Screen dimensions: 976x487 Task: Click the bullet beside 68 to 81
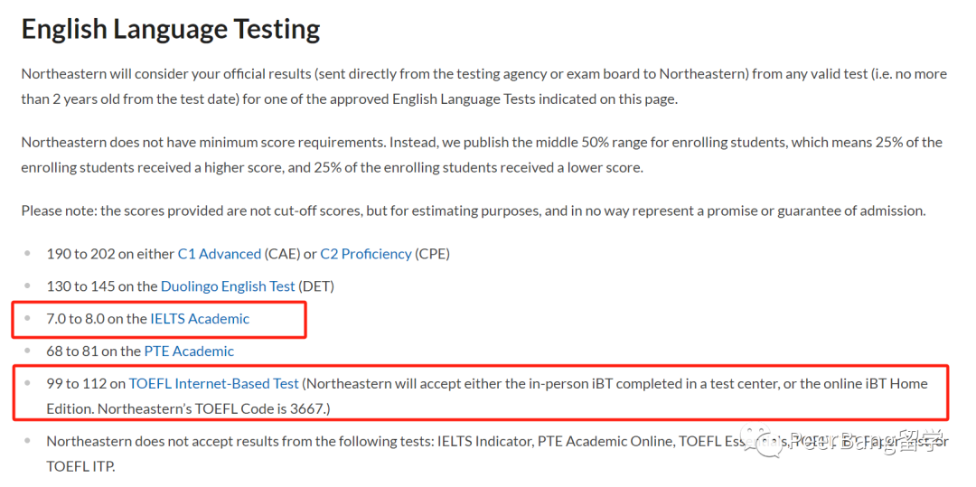(27, 351)
